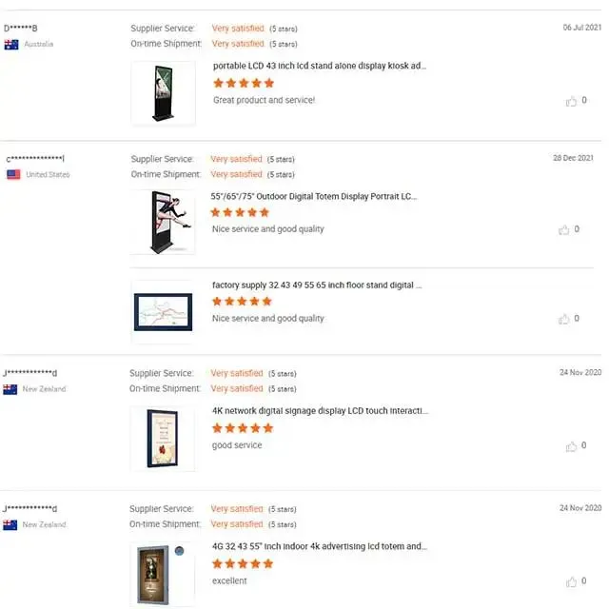Screen dimensions: 609x609
Task: Open 4K network digital signage thumbnail
Action: pyautogui.click(x=163, y=438)
